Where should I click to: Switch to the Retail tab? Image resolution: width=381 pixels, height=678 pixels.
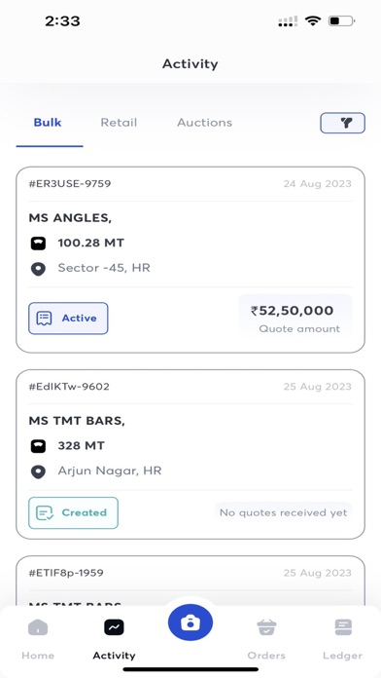pos(119,123)
